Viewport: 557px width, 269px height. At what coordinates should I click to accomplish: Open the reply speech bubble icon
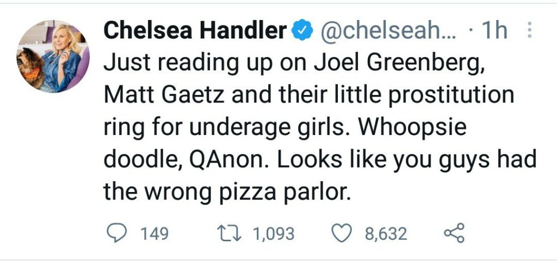(114, 234)
